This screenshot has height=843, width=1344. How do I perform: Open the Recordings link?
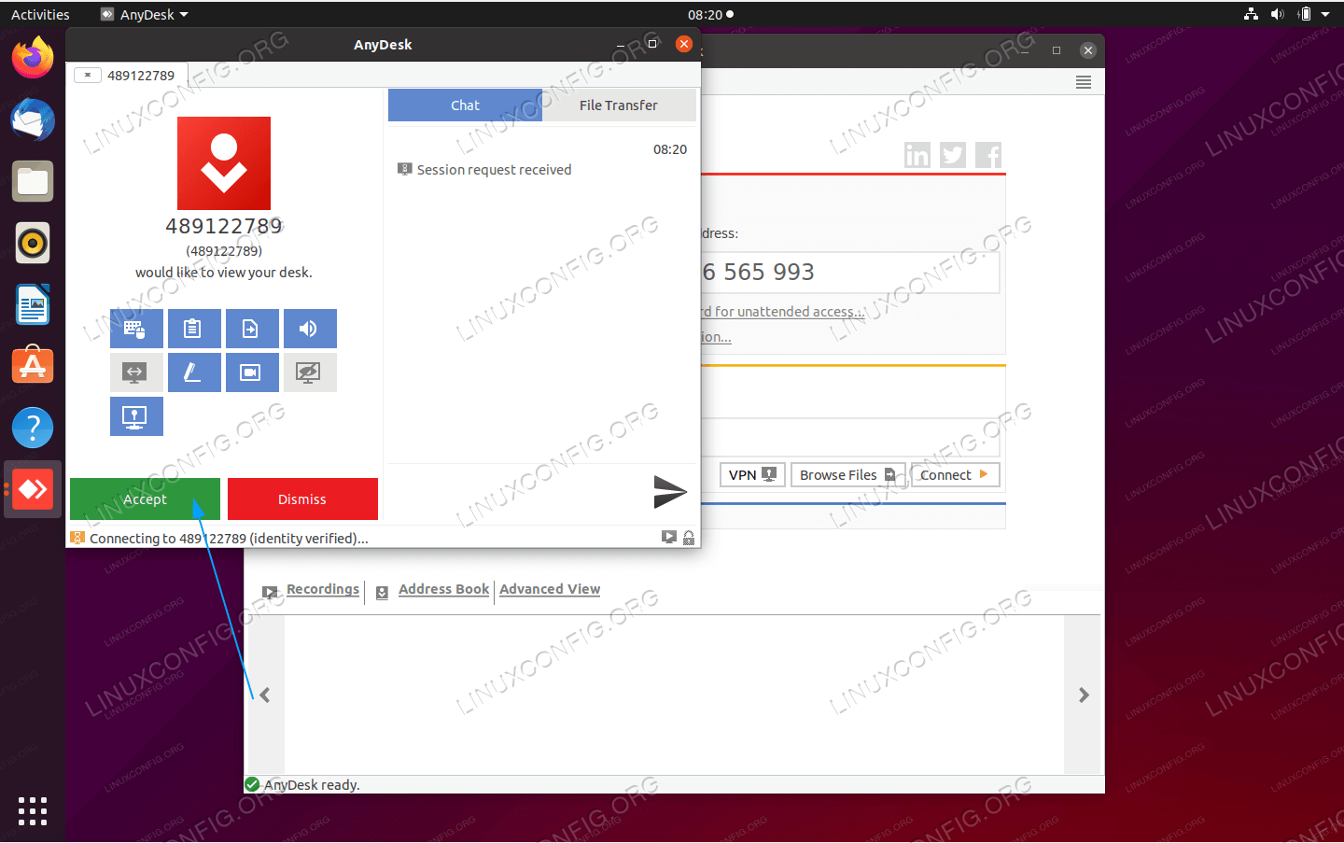(x=323, y=589)
